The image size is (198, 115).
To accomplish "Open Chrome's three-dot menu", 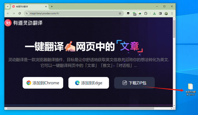I will click(x=172, y=13).
